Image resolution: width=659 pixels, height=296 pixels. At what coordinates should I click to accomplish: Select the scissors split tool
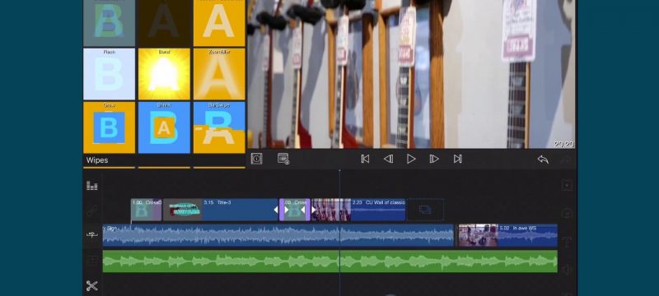click(92, 286)
